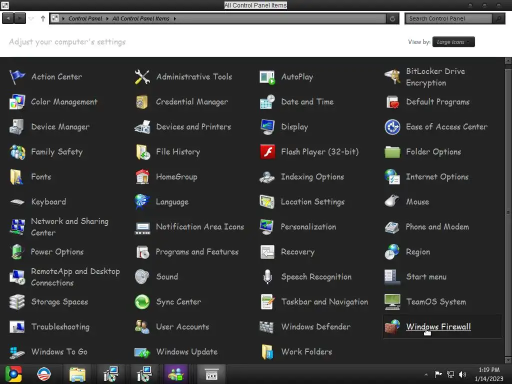The width and height of the screenshot is (512, 384).
Task: Click the volume speaker tray icon
Action: (x=462, y=374)
